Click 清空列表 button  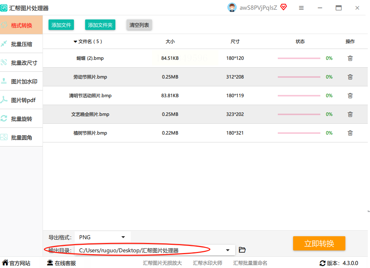point(139,25)
